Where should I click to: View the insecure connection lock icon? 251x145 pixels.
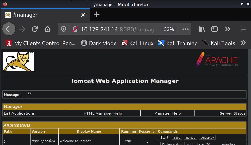75,29
